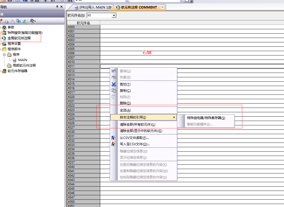Click the 软元件存储器 device memory icon
The width and height of the screenshot is (284, 207).
[4, 71]
